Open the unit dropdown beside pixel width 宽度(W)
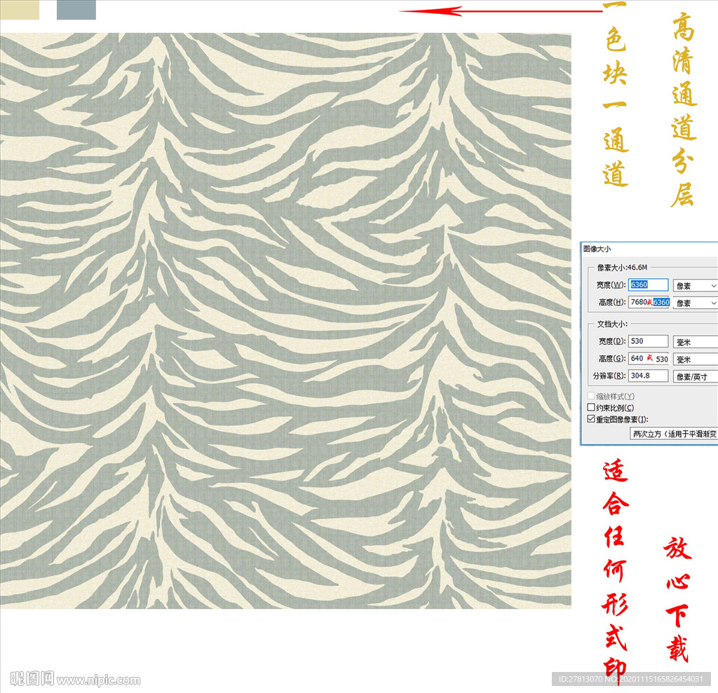The width and height of the screenshot is (718, 693). [x=695, y=286]
